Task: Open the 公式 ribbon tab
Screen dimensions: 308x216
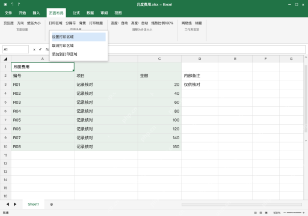Action: 76,13
